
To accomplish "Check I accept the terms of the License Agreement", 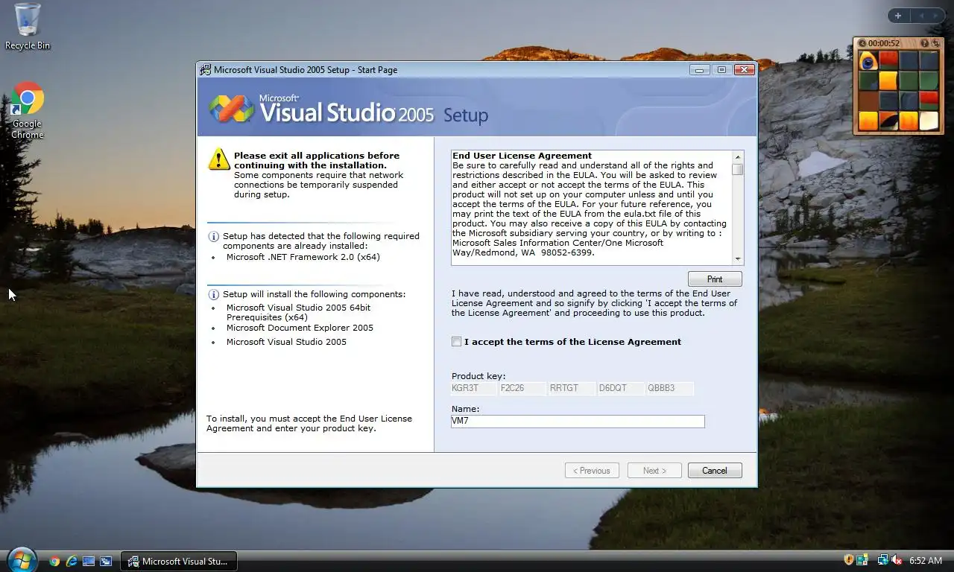I will tap(456, 341).
